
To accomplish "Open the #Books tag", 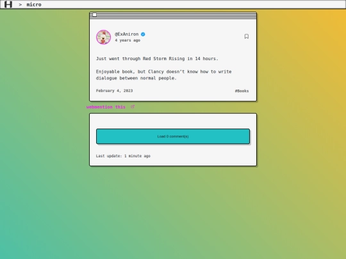I will click(242, 91).
